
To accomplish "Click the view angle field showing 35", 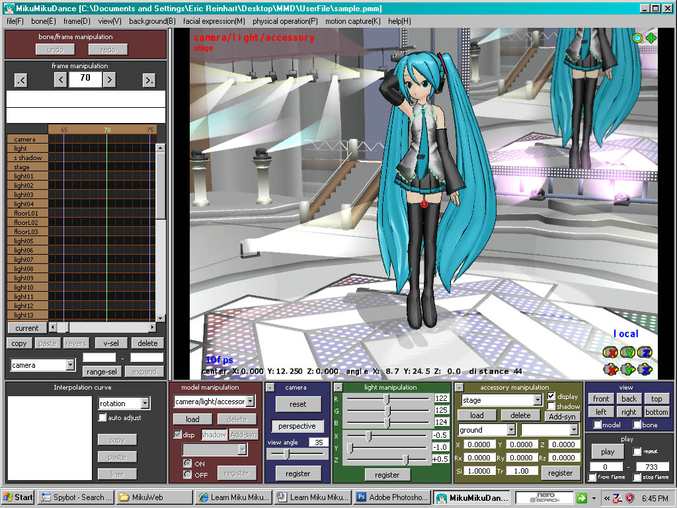I will 319,442.
